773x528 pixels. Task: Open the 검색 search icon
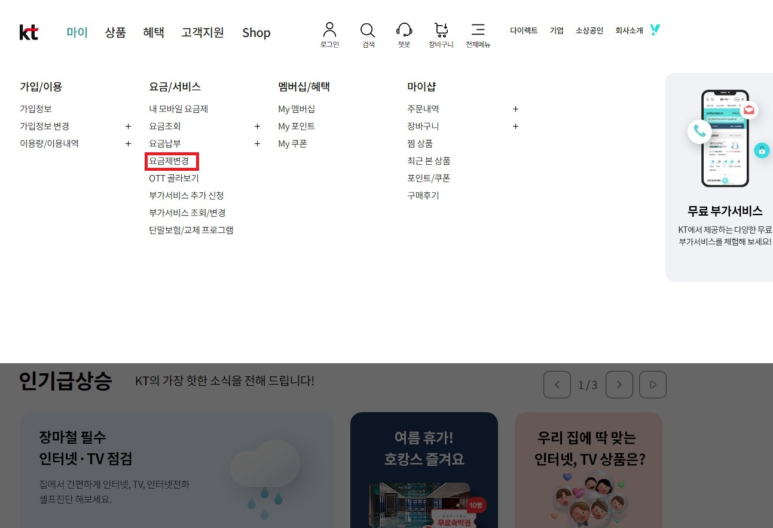coord(368,30)
